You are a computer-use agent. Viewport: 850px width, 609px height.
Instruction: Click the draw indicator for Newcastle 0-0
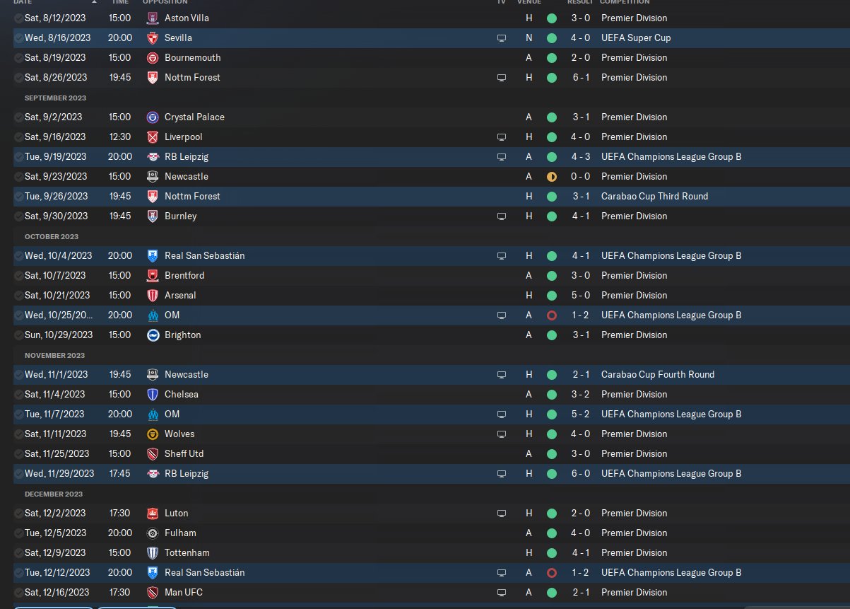pos(551,176)
